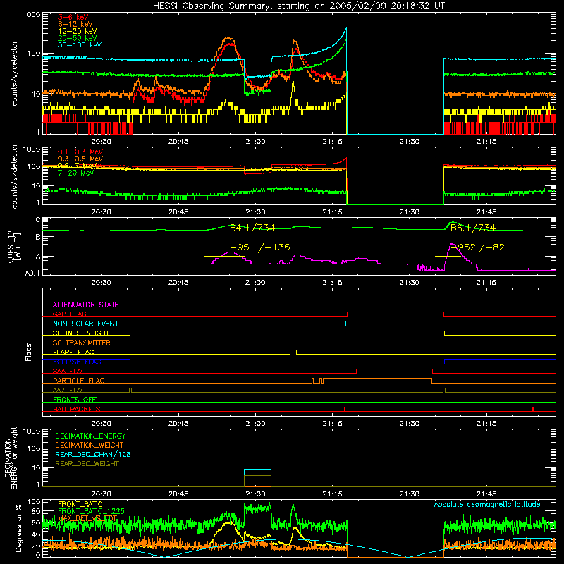The image size is (564, 564).
Task: Select the PARTICLE_FLAG label
Action: pos(79,381)
